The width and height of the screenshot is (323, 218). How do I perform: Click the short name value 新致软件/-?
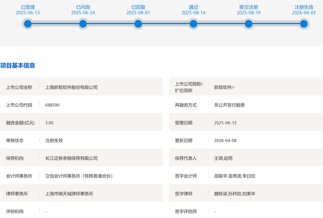click(224, 87)
